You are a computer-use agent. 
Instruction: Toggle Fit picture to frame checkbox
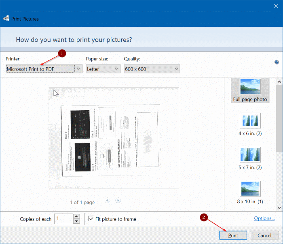tap(91, 218)
